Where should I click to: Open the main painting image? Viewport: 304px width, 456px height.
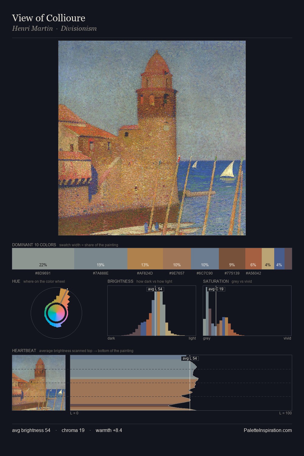(152, 138)
